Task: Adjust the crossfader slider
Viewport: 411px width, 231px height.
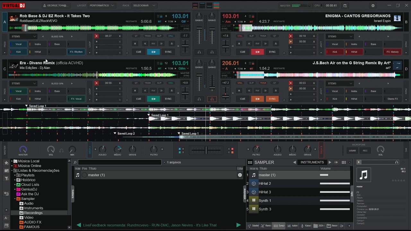Action: tap(206, 150)
